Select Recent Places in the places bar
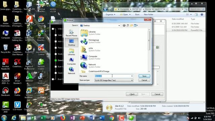 coord(71,33)
